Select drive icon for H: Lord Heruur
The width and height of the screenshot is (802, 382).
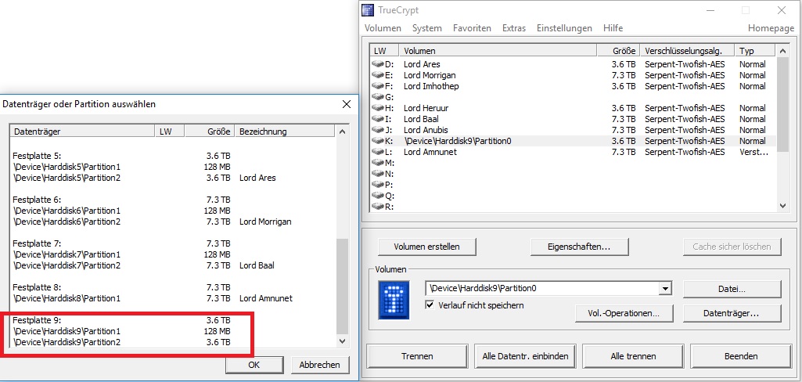coord(378,108)
